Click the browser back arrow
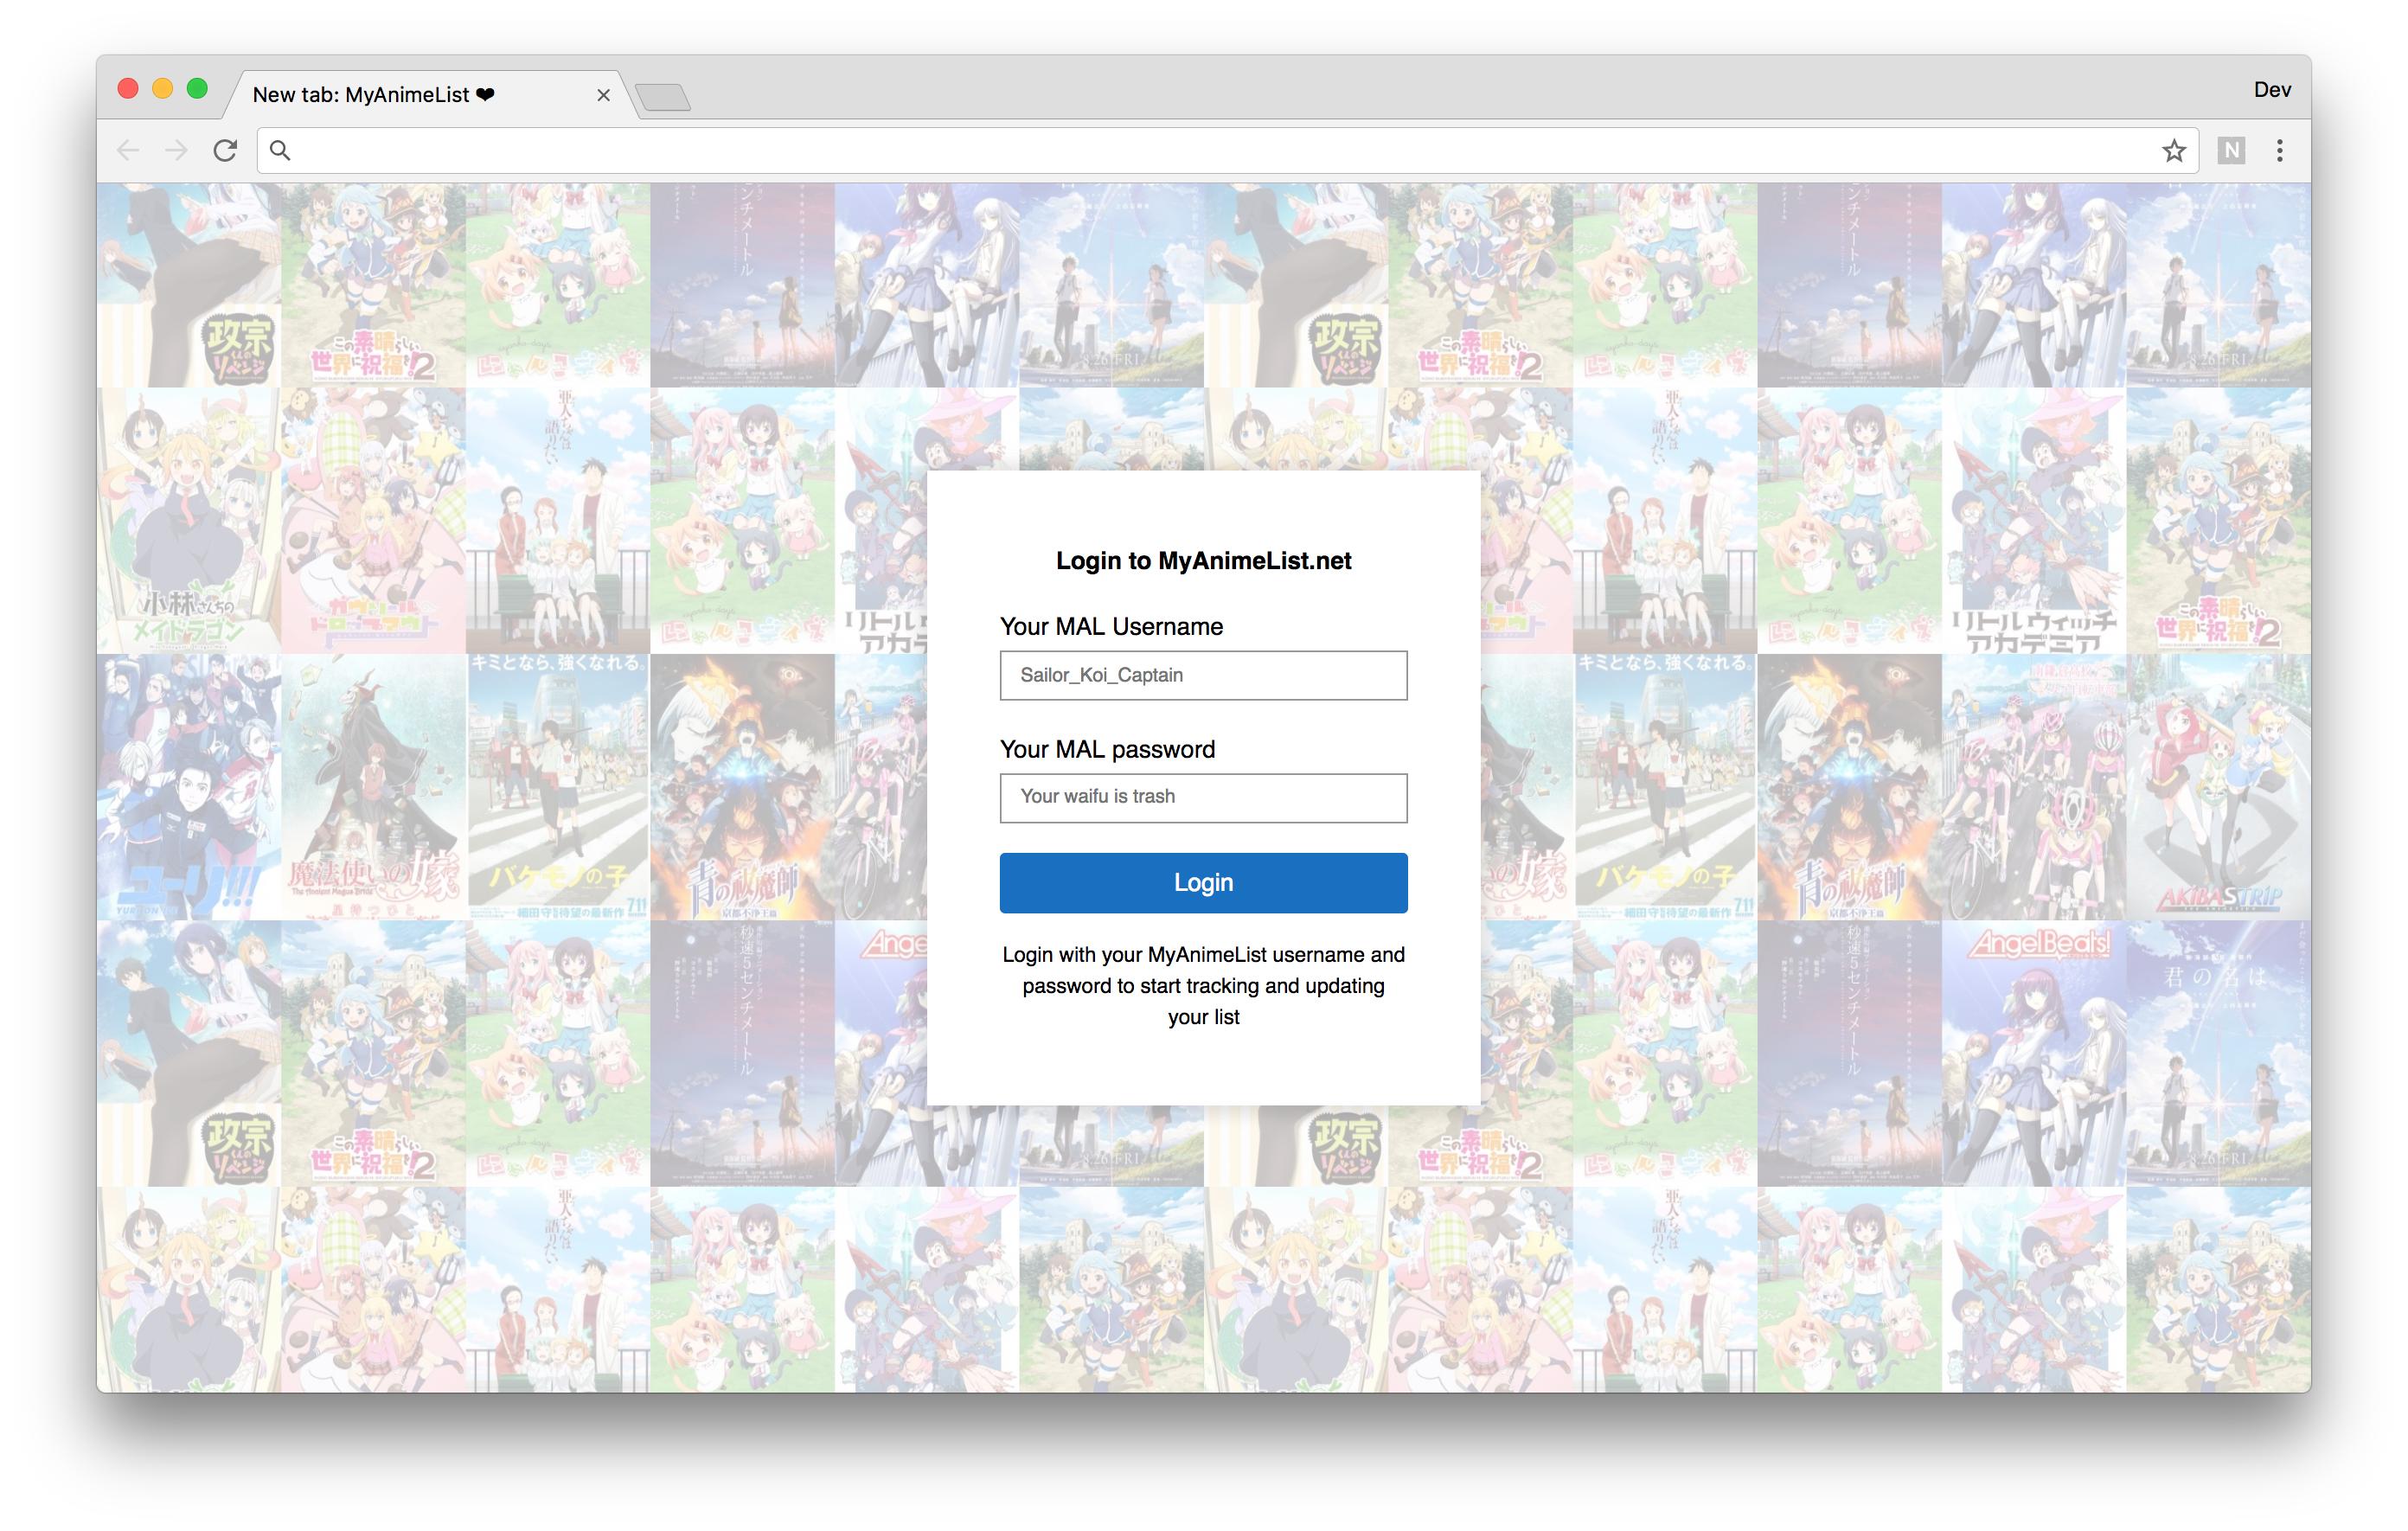Screen dimensions: 2408x1531 tap(128, 151)
